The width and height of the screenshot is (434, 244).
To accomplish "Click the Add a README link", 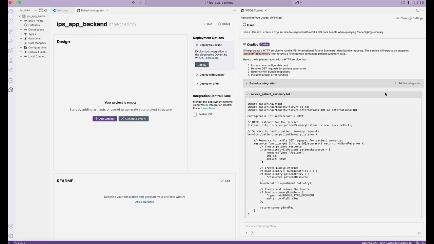I will 144,202.
